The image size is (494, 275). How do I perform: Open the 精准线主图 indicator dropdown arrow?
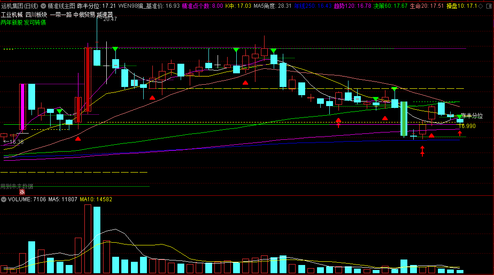click(x=43, y=6)
